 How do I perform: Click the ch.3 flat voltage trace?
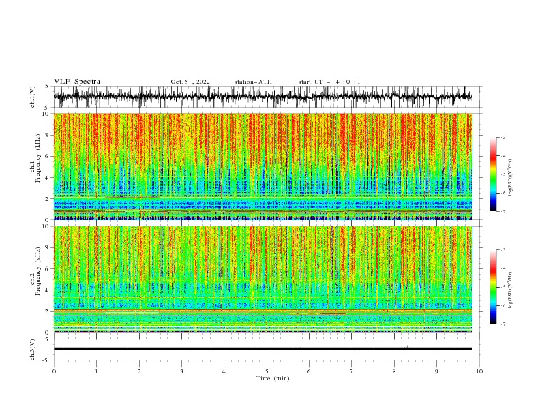(x=262, y=349)
